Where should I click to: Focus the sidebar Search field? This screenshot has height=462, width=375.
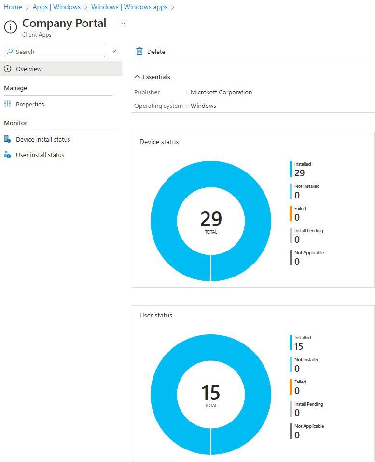55,52
